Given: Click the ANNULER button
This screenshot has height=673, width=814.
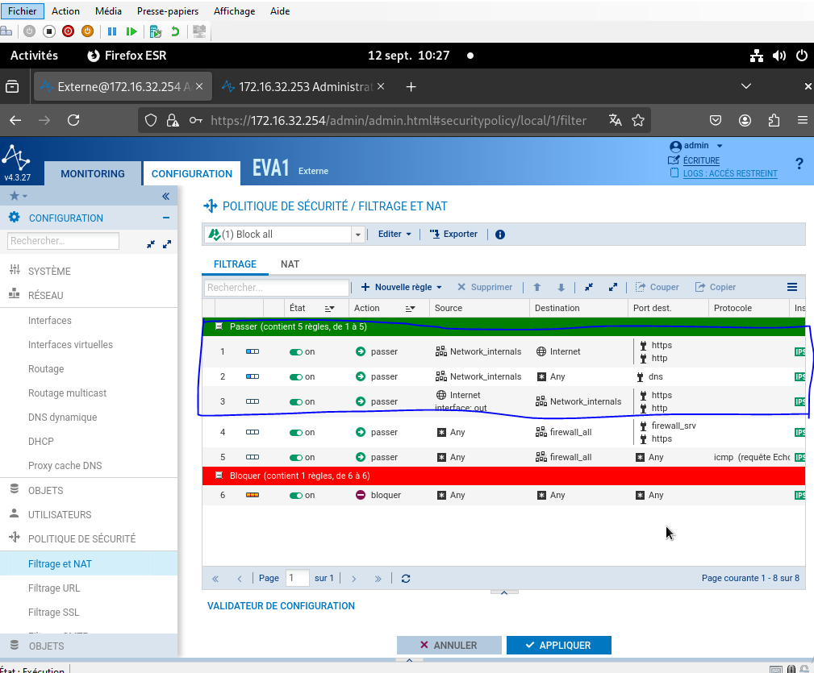Looking at the screenshot, I should [449, 646].
